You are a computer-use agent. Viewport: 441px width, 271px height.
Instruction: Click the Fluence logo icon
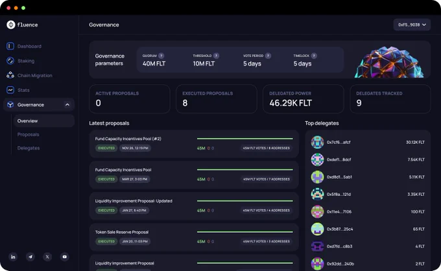coord(10,25)
